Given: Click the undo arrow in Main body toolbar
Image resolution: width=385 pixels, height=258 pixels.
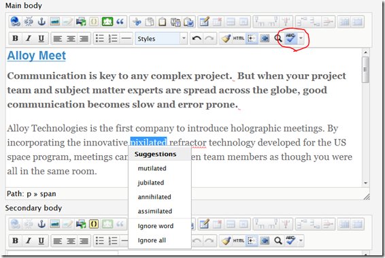Looking at the screenshot, I should pos(197,38).
